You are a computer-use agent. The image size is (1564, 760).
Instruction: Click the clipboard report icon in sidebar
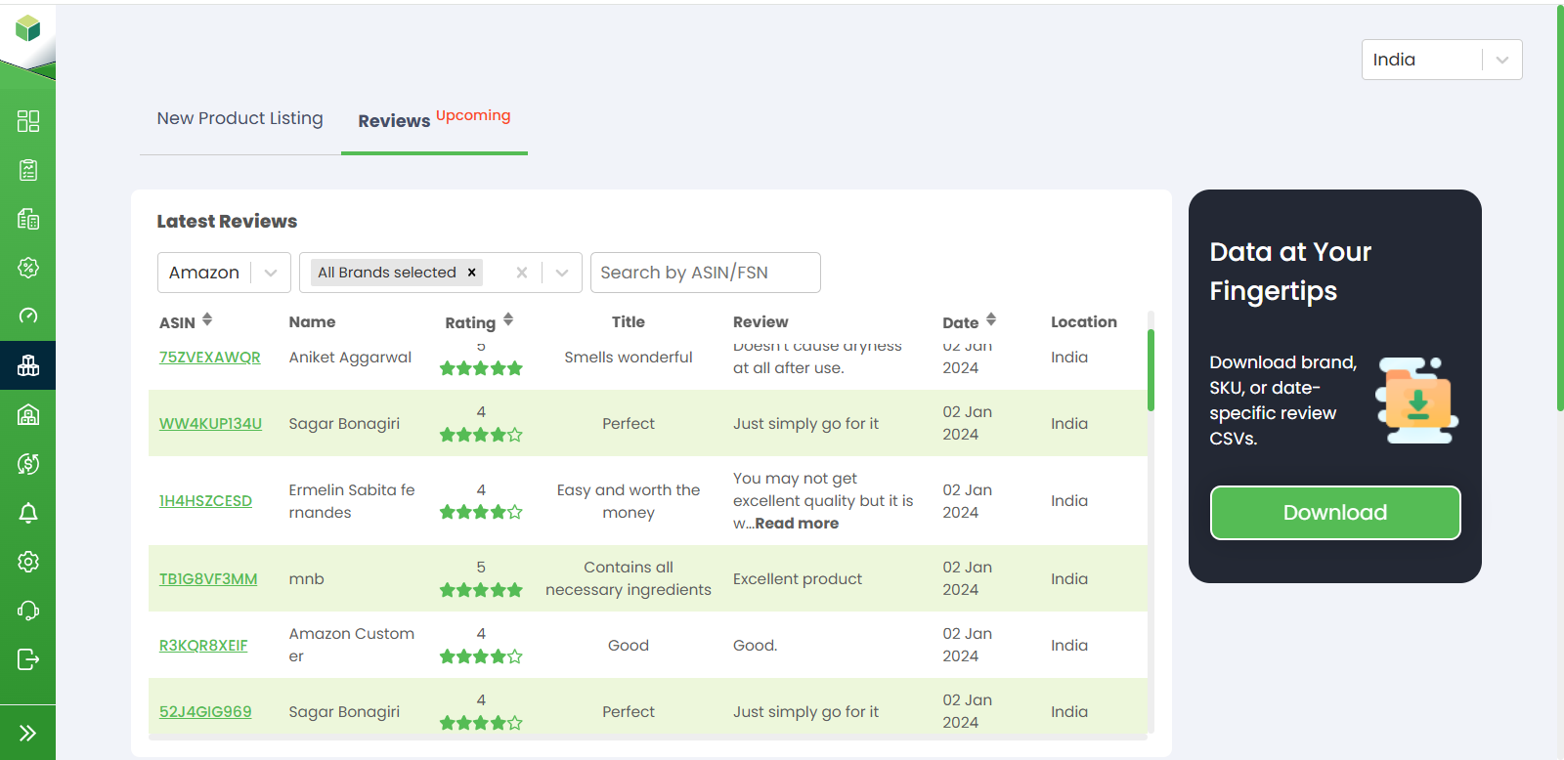coord(28,170)
